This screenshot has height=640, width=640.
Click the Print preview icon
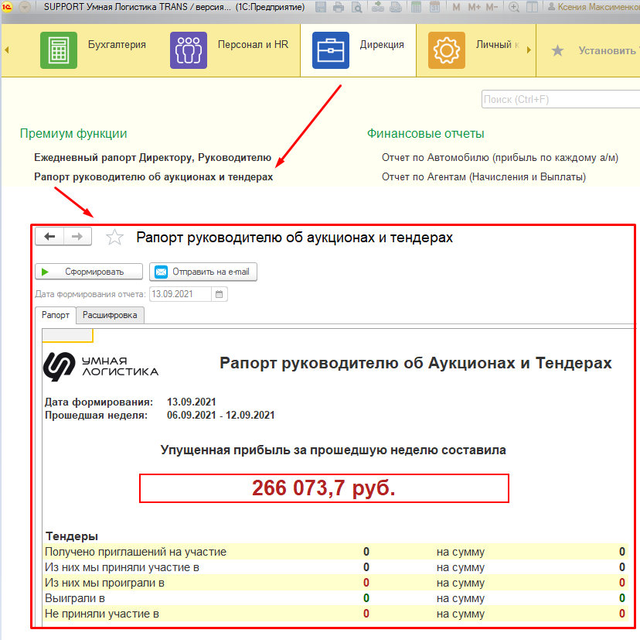pos(357,7)
